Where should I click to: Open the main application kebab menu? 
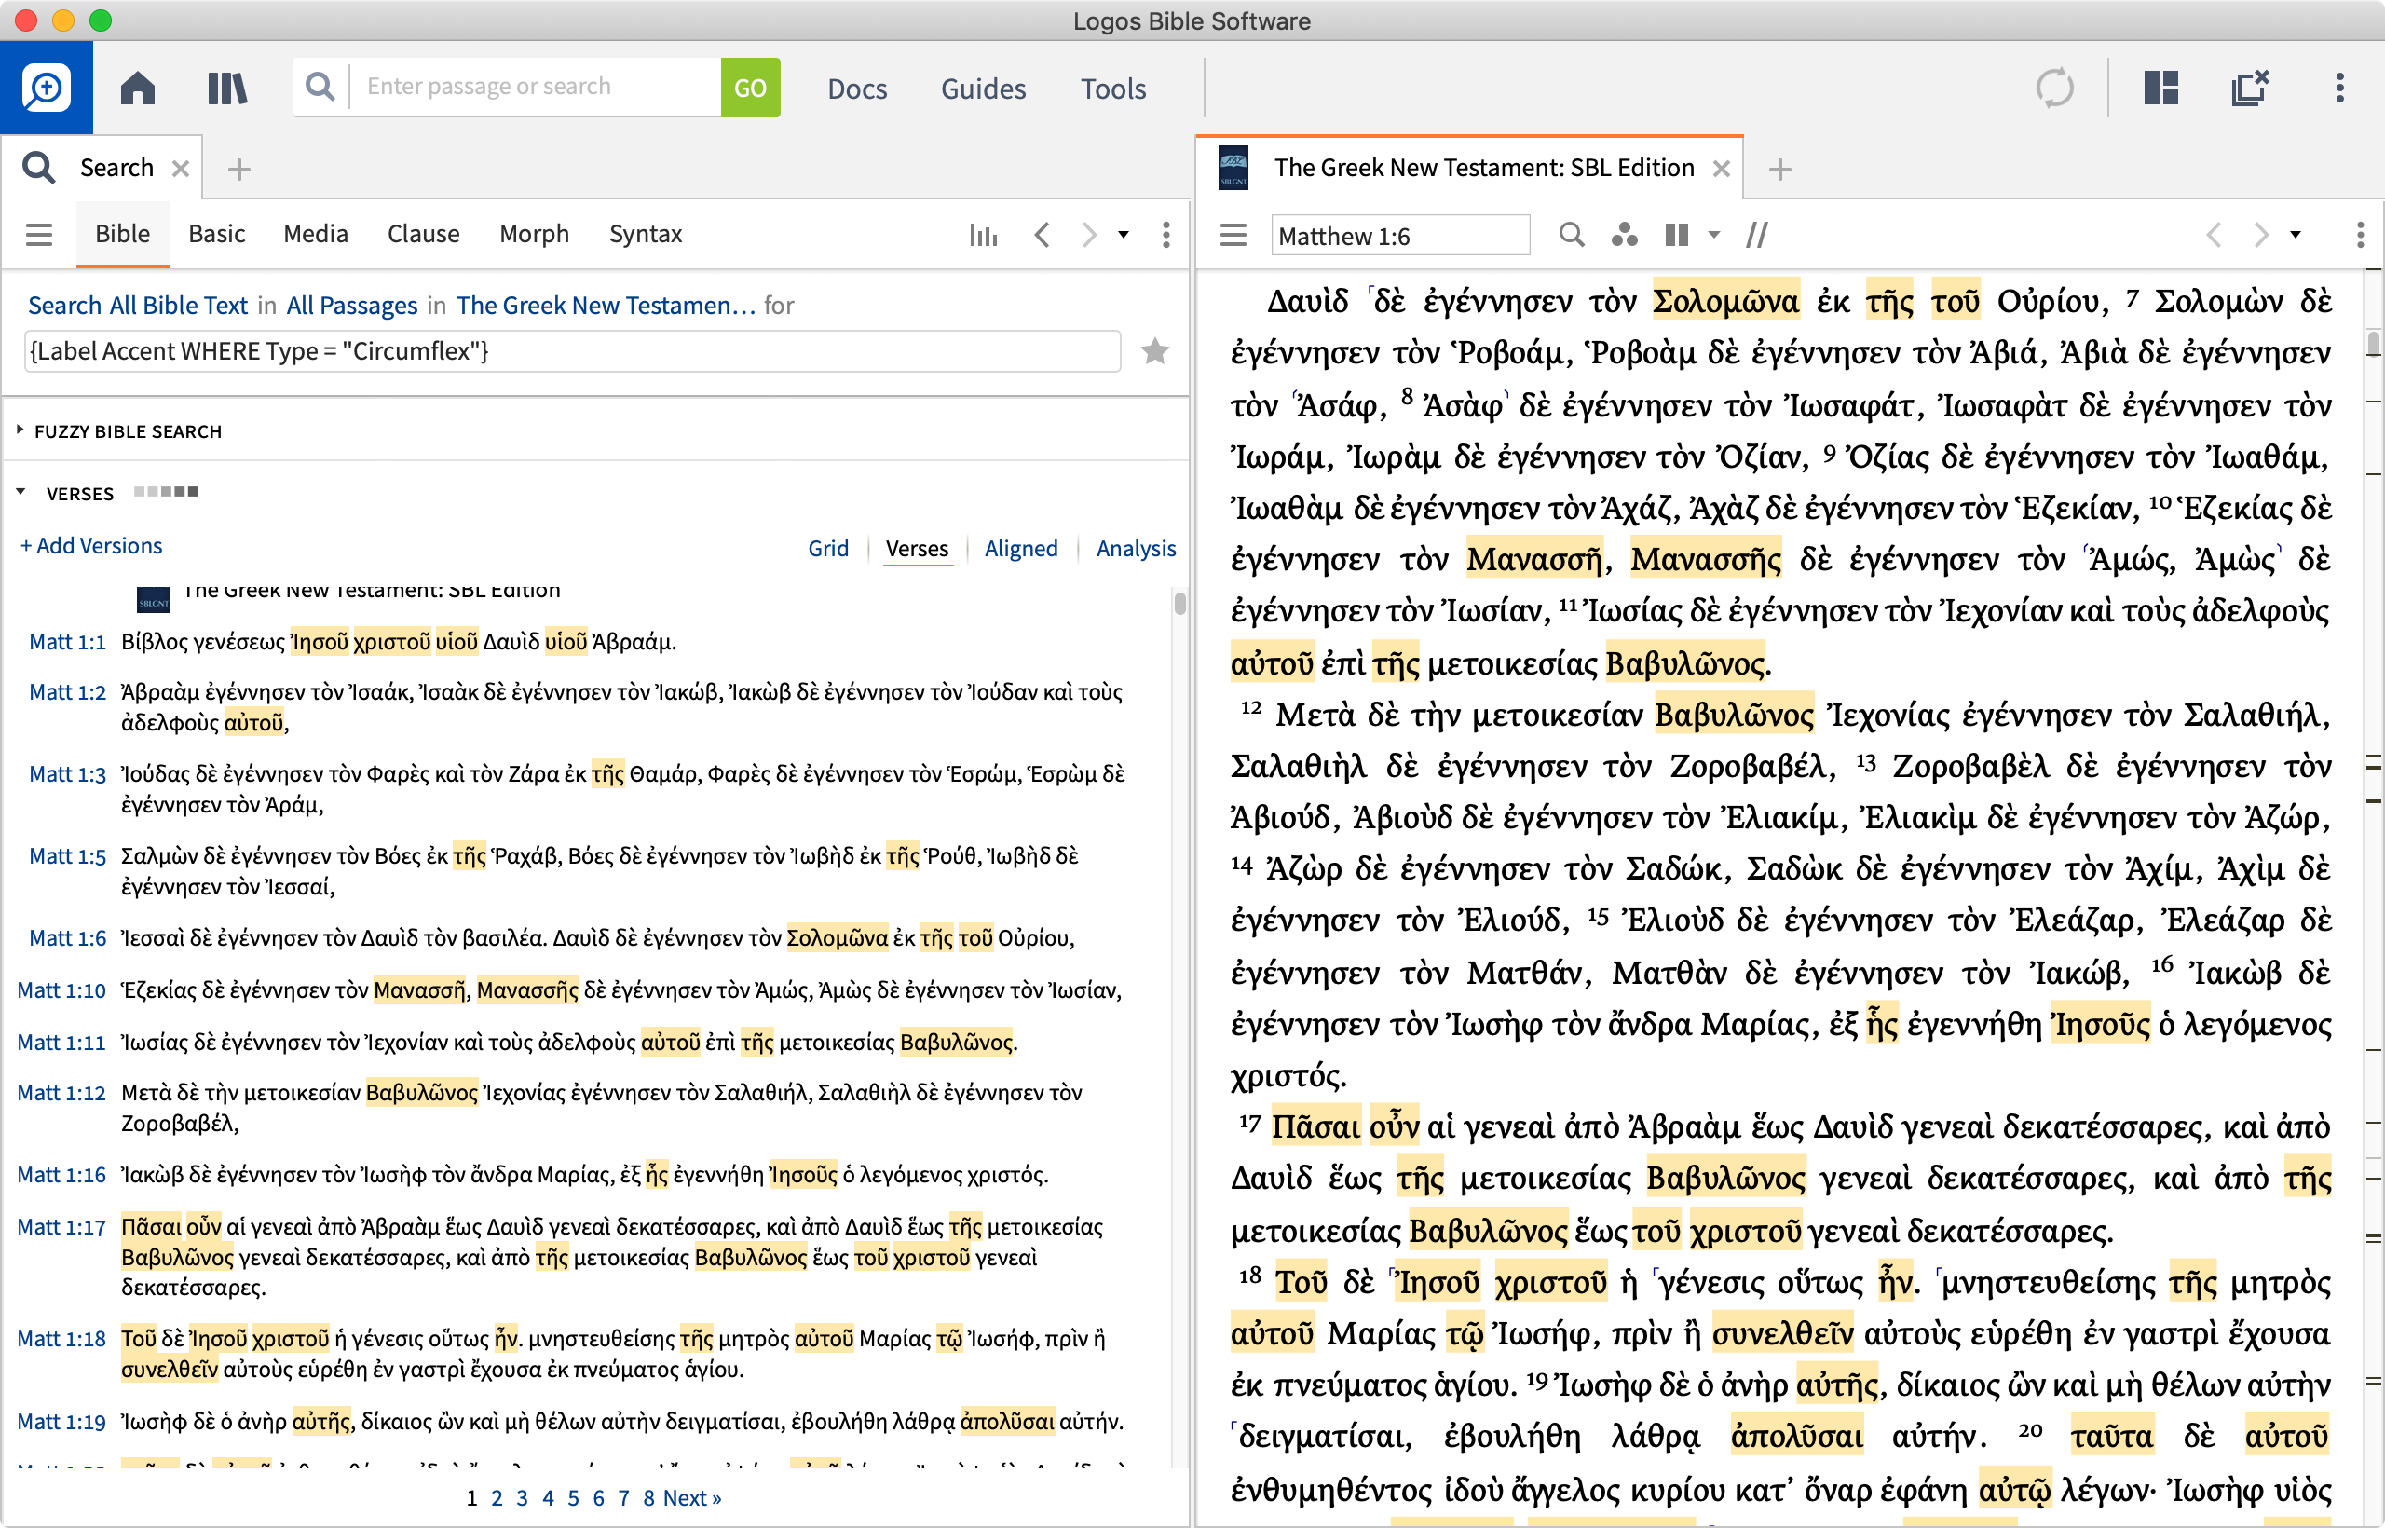2340,89
